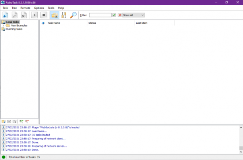The image size is (243, 160).
Task: Select Running tasks in the tree
Action: click(14, 29)
